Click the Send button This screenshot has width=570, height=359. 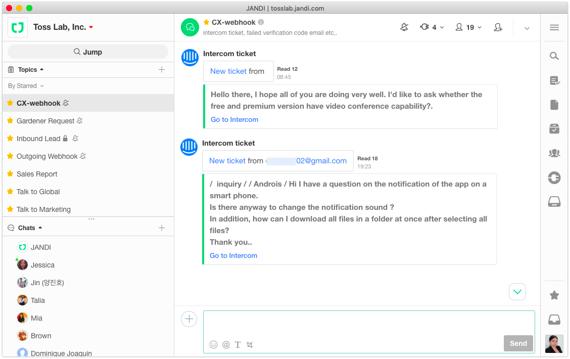(518, 343)
